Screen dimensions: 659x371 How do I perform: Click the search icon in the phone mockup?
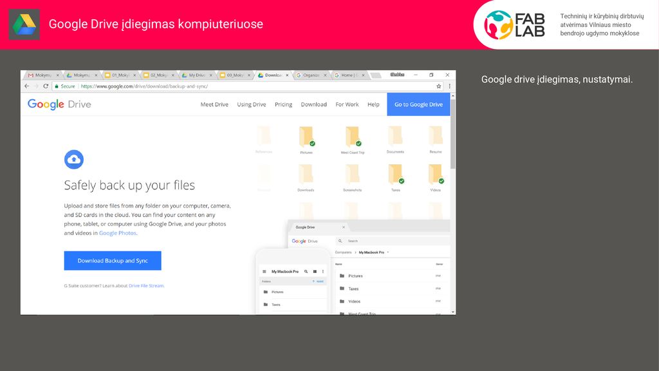click(x=306, y=272)
